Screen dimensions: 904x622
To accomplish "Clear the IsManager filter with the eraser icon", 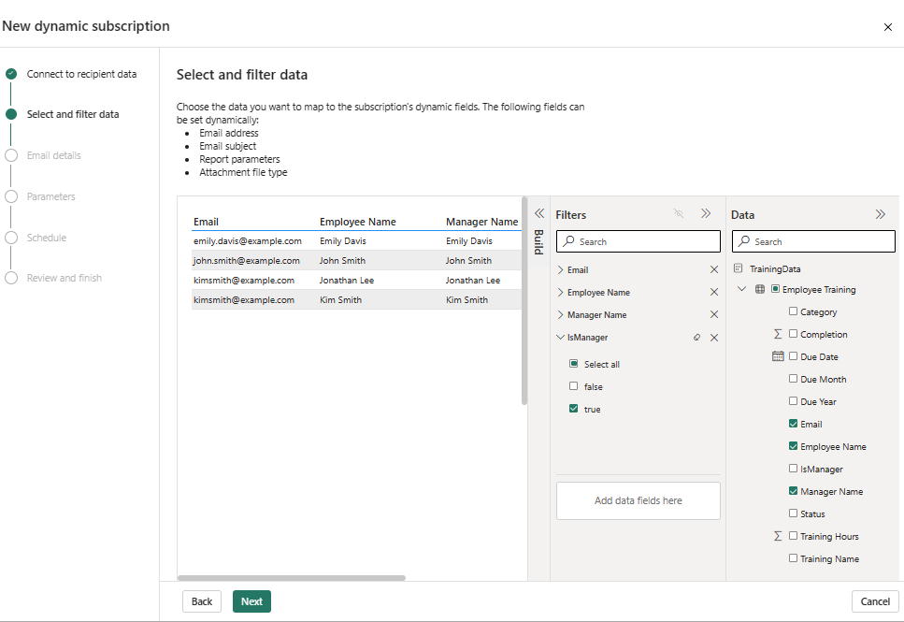I will pos(696,337).
